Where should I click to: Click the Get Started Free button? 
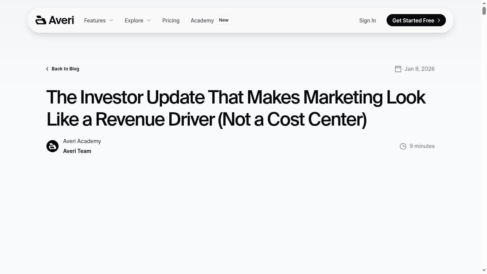click(416, 20)
